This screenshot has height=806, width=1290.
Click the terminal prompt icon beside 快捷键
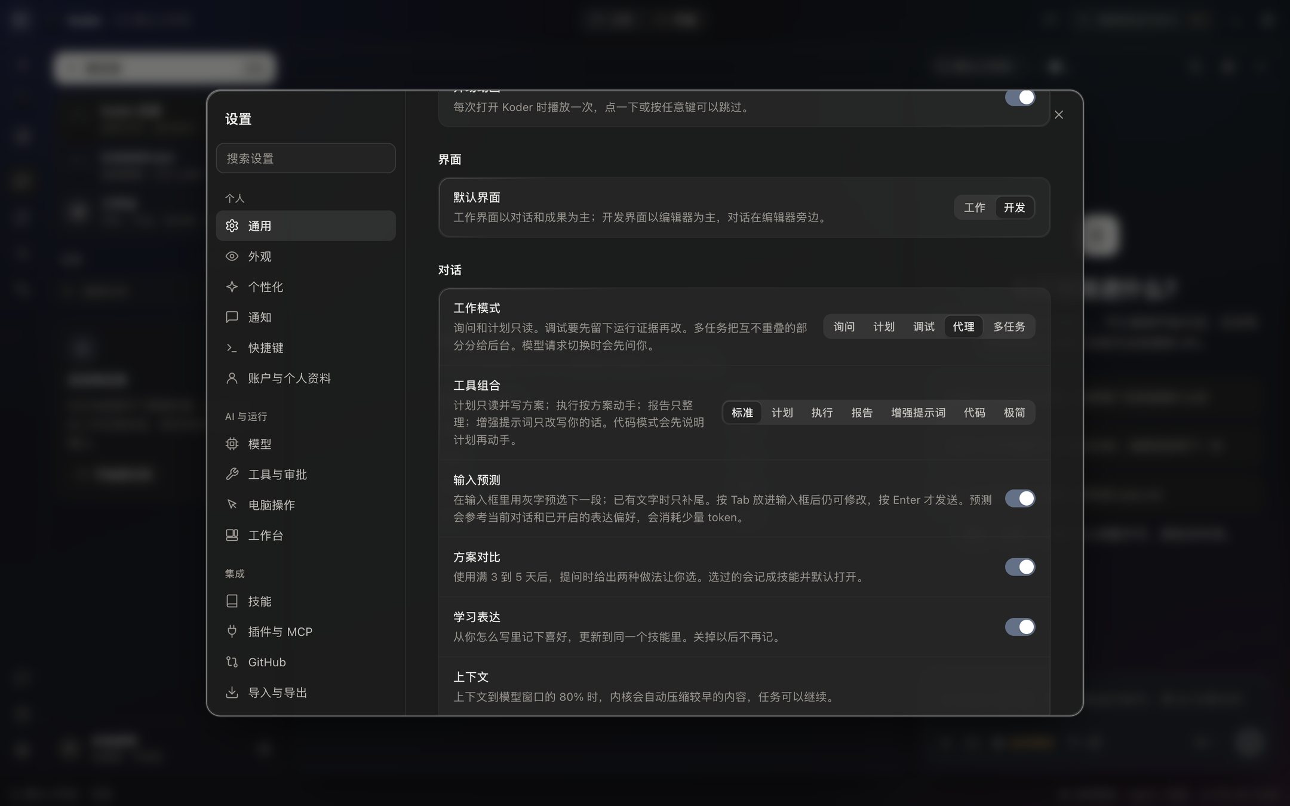232,347
